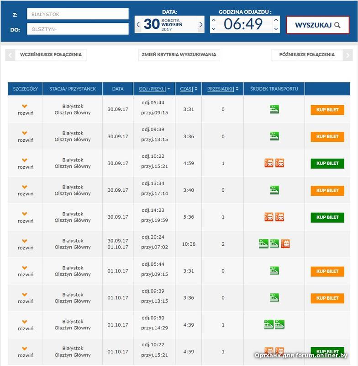The image size is (358, 366).
Task: Click the right arrow beside Późniejsze połączenia
Action: [348, 55]
